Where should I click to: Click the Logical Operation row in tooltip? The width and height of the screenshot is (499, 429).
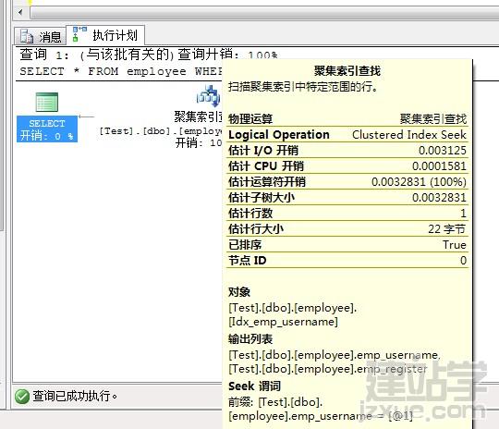(x=347, y=134)
